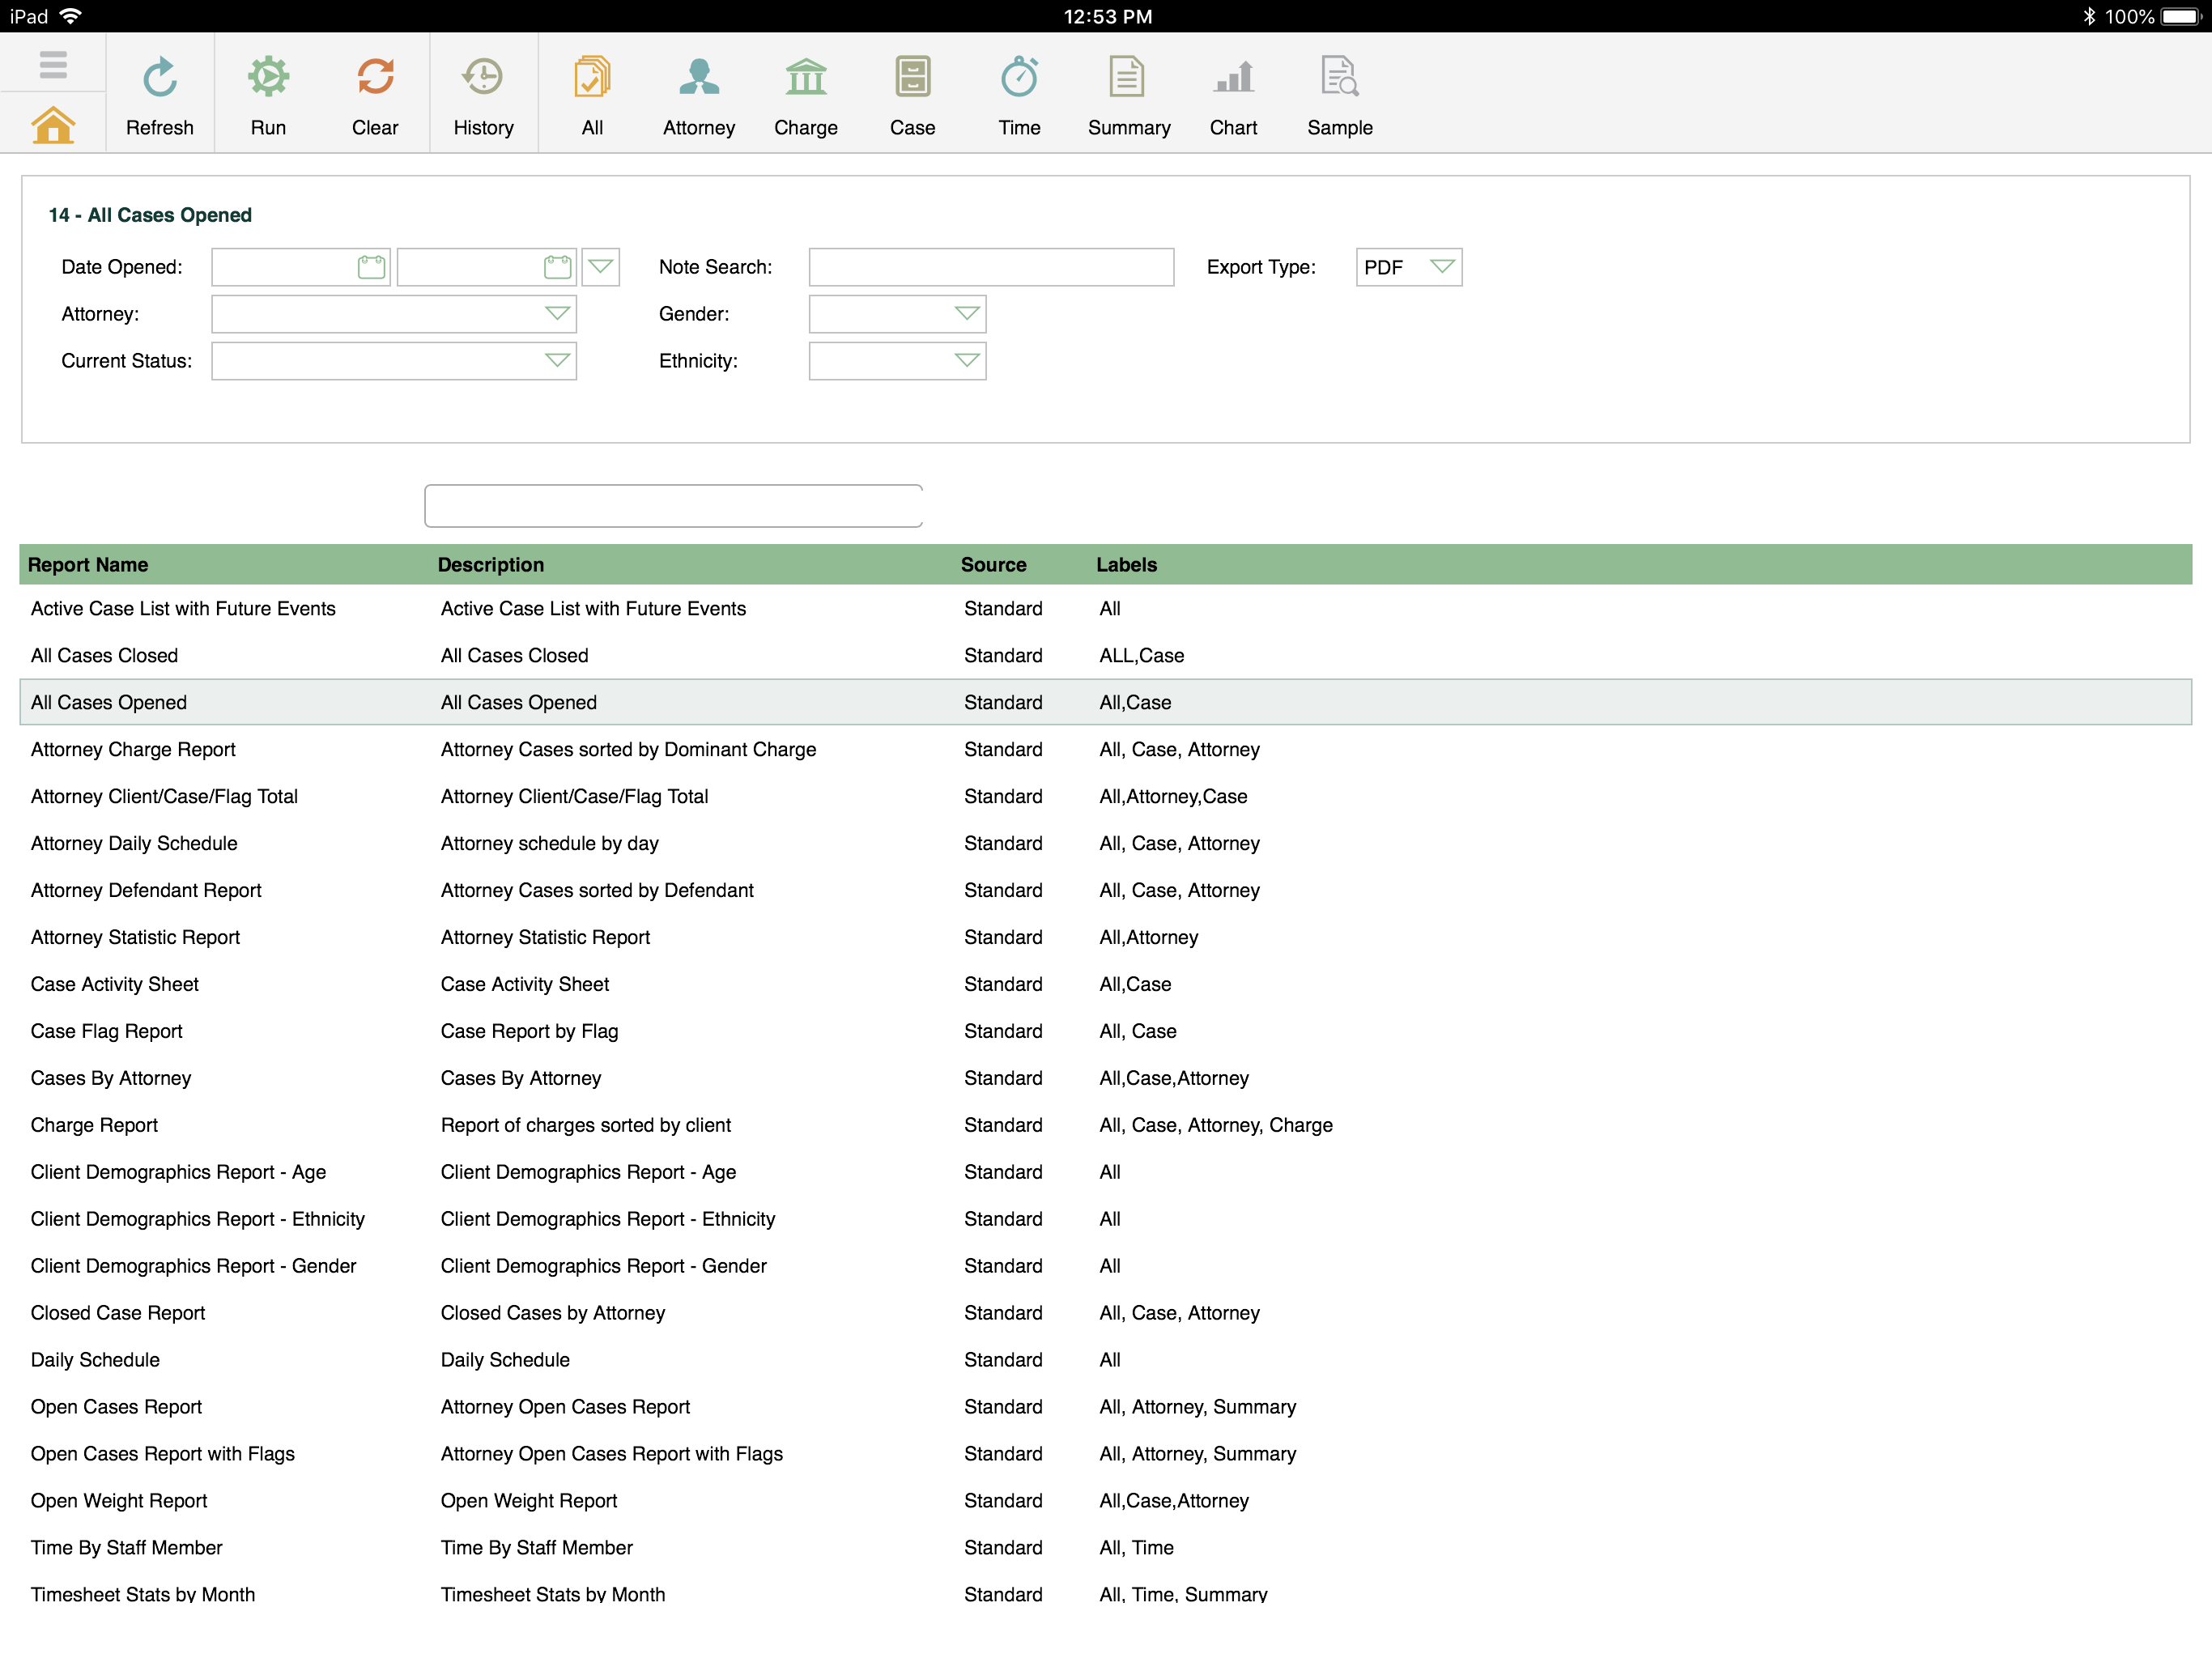The image size is (2212, 1658).
Task: Click the '14 - All Cases Opened' title
Action: point(150,215)
